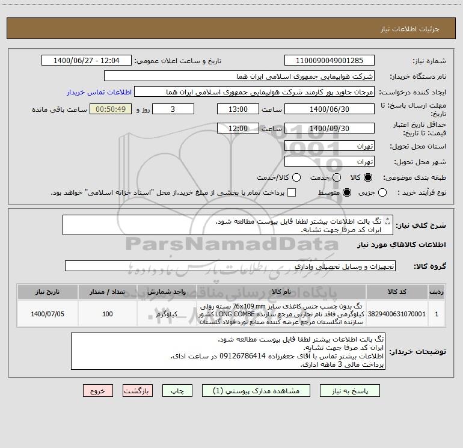Viewport: 463px width, 448px height.
Task: Select the خدمت radio button
Action: point(337,177)
